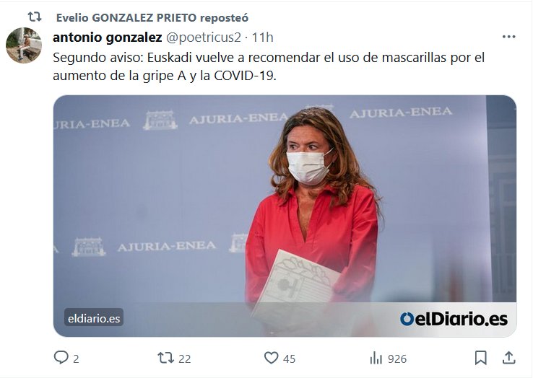Image resolution: width=533 pixels, height=378 pixels.
Task: Open Evelio GONZALEZ PRIETO's profile
Action: [126, 17]
